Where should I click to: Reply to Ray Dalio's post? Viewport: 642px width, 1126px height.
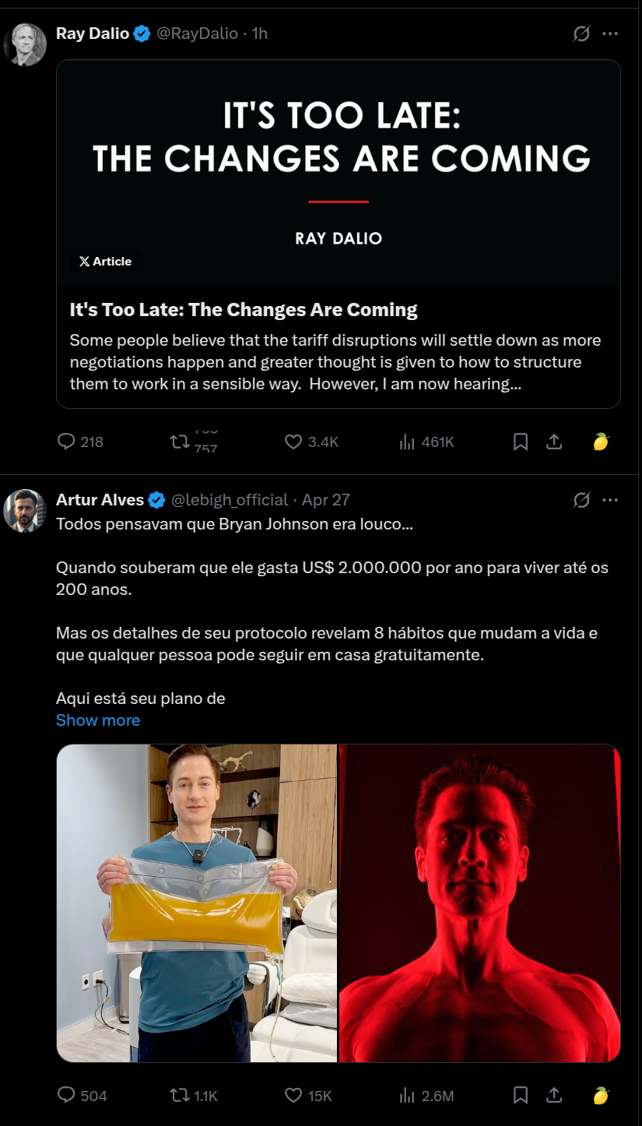(x=68, y=442)
